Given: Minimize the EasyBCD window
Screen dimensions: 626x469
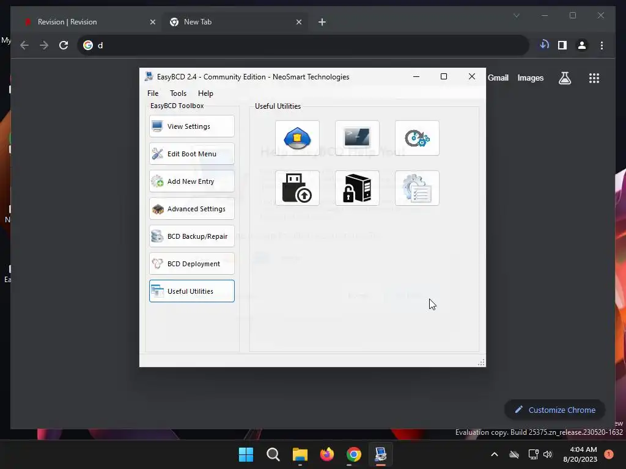Looking at the screenshot, I should [x=416, y=76].
